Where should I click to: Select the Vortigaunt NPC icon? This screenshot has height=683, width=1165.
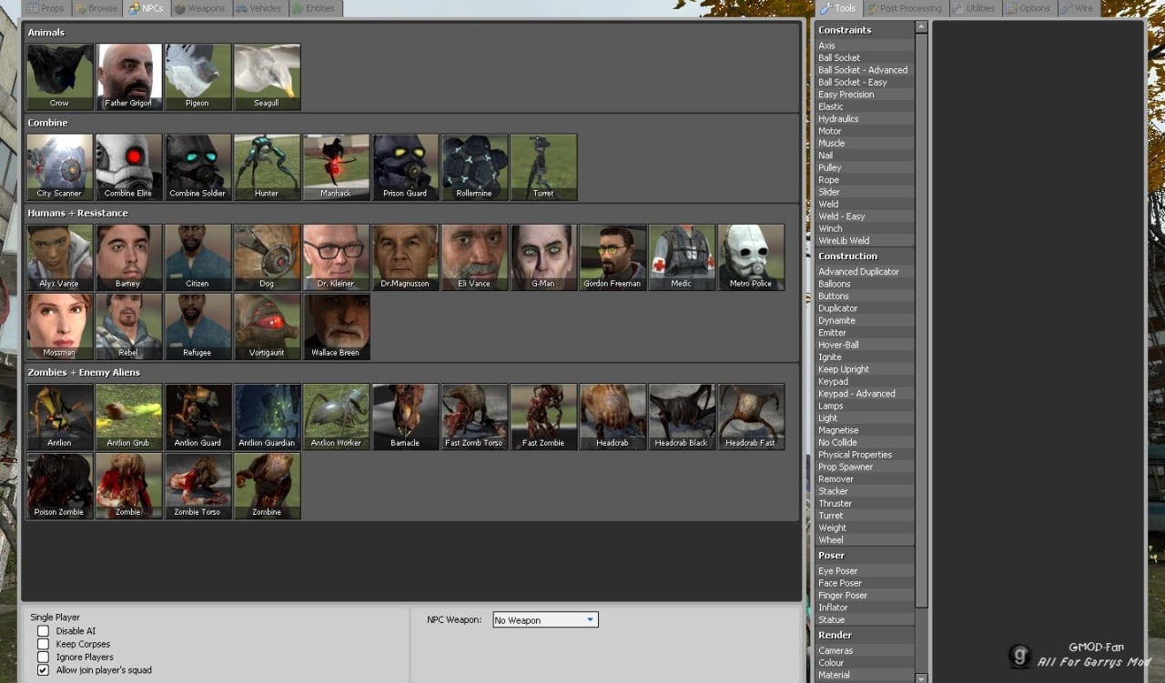(x=268, y=325)
